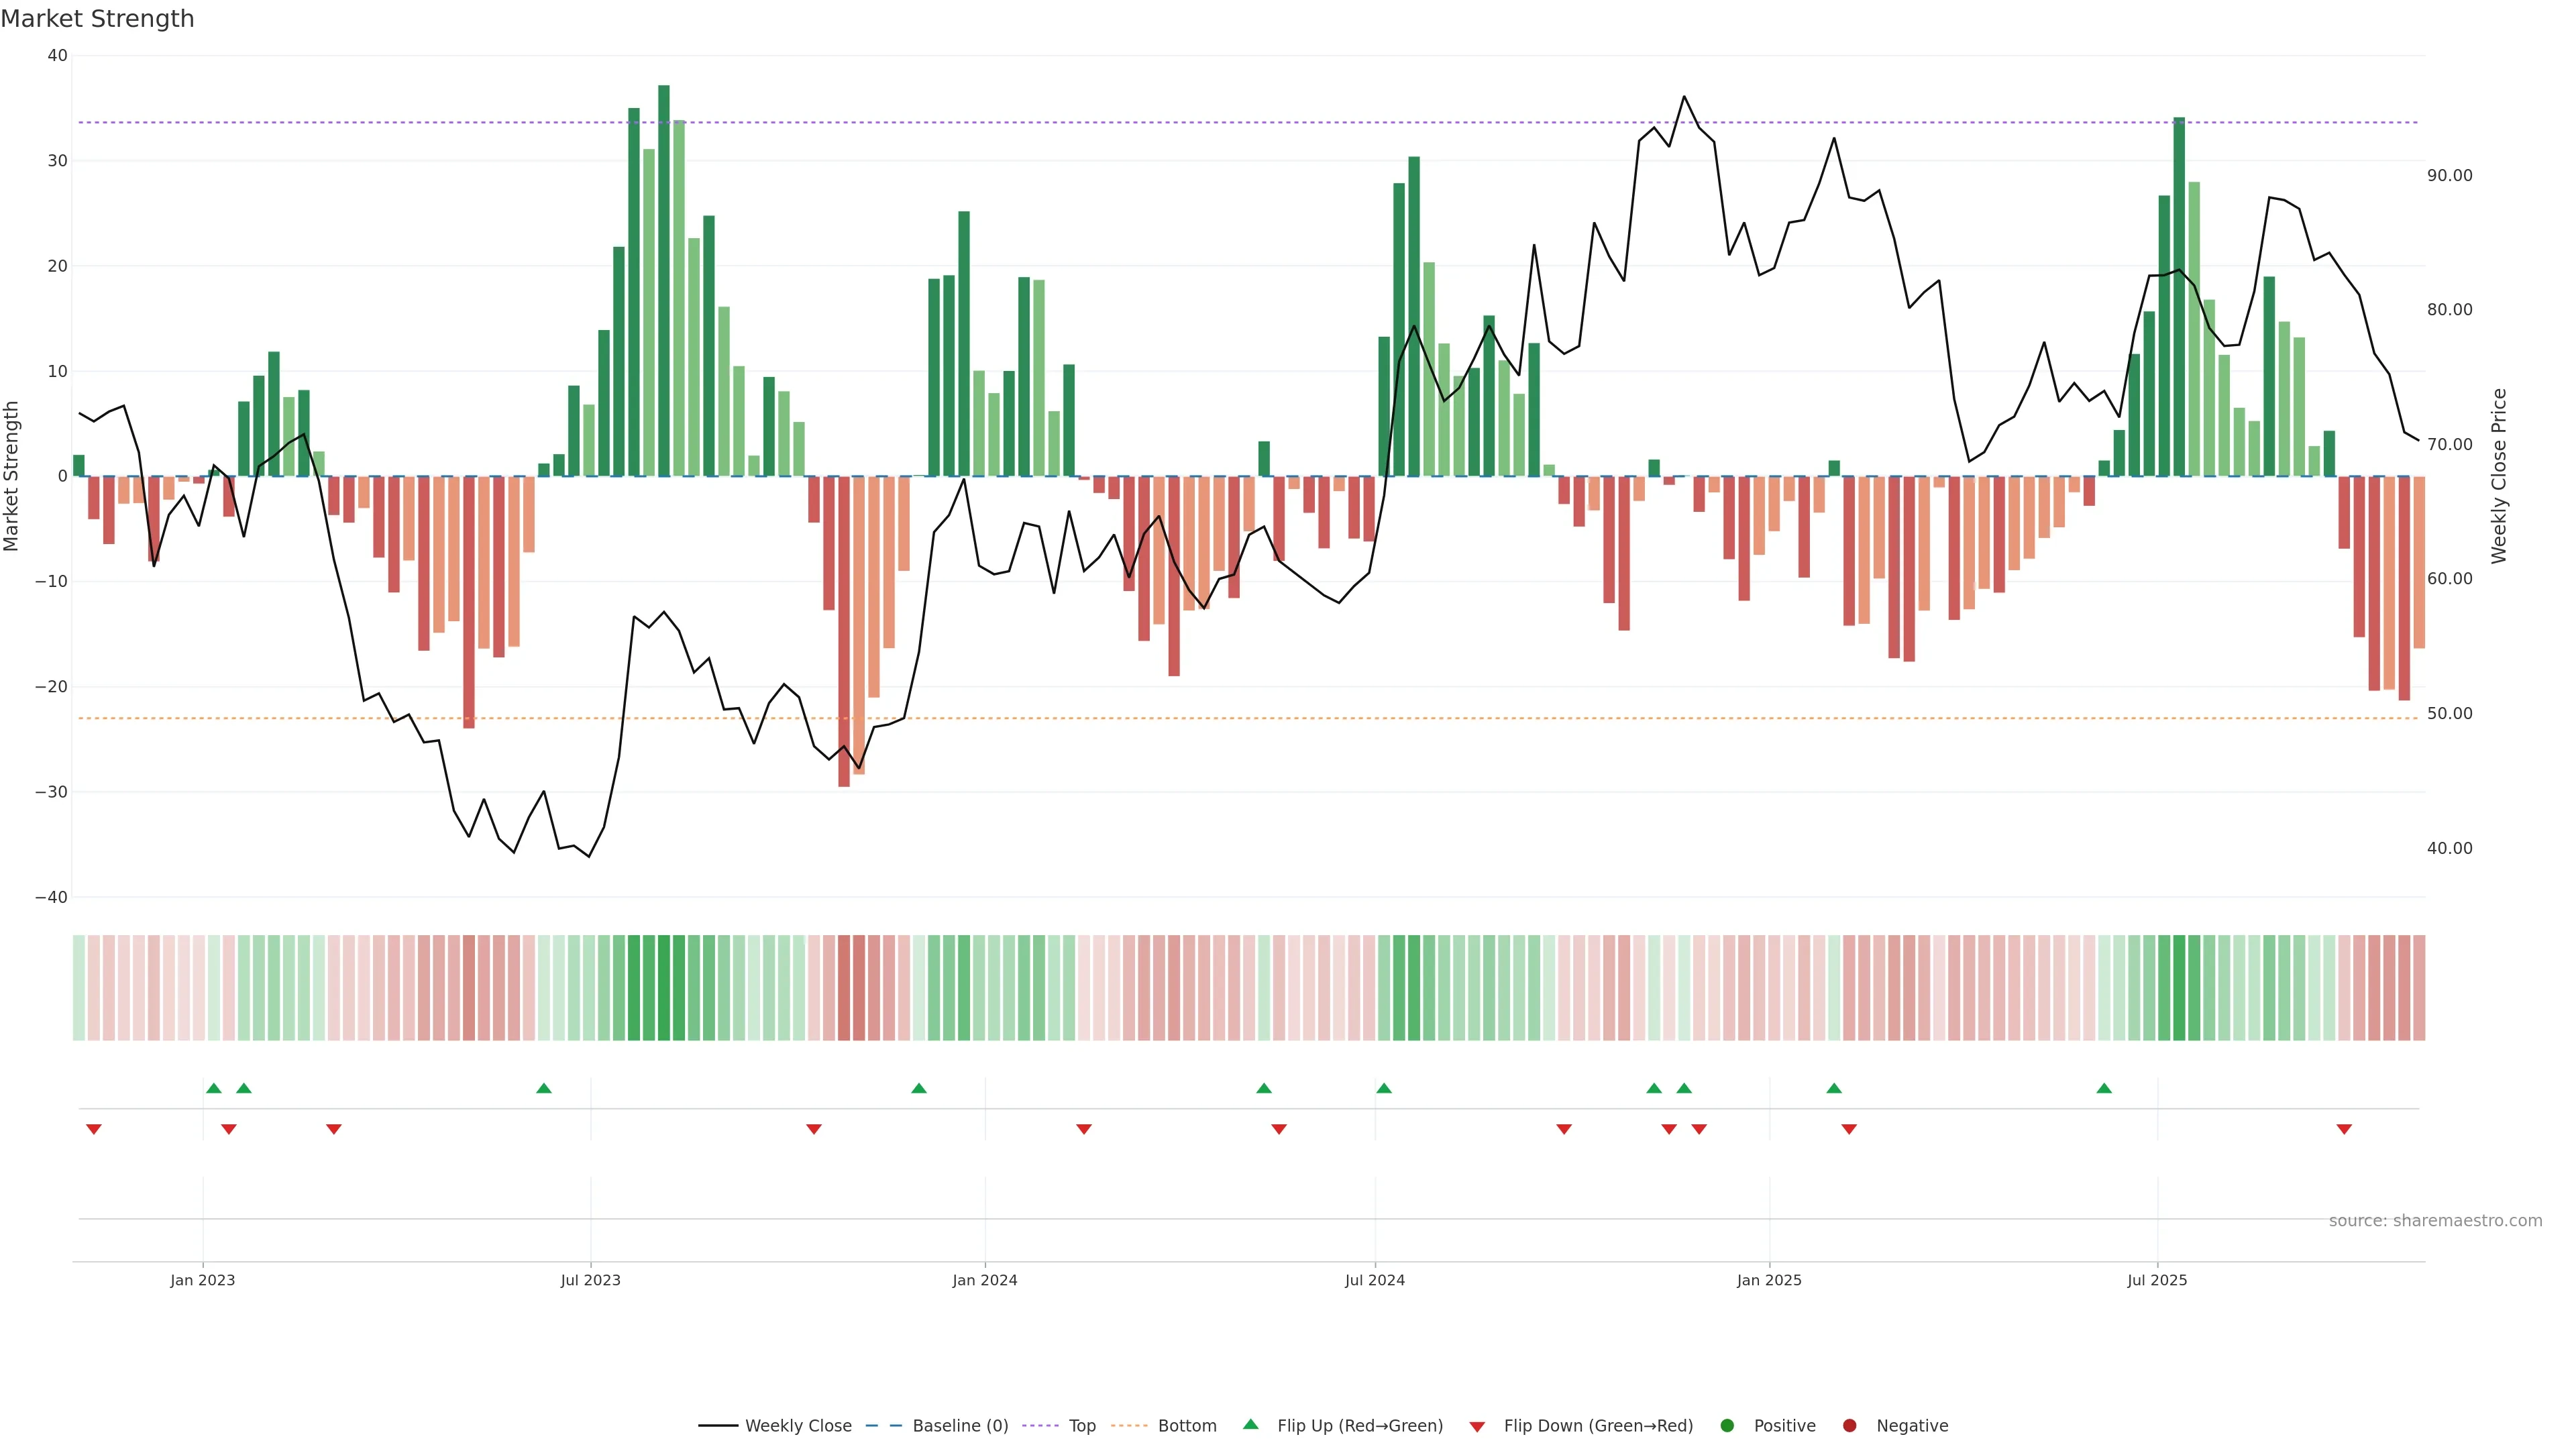This screenshot has height=1449, width=2576.
Task: Click the green flip-up triangle just before Jul 2025
Action: (x=2104, y=1088)
